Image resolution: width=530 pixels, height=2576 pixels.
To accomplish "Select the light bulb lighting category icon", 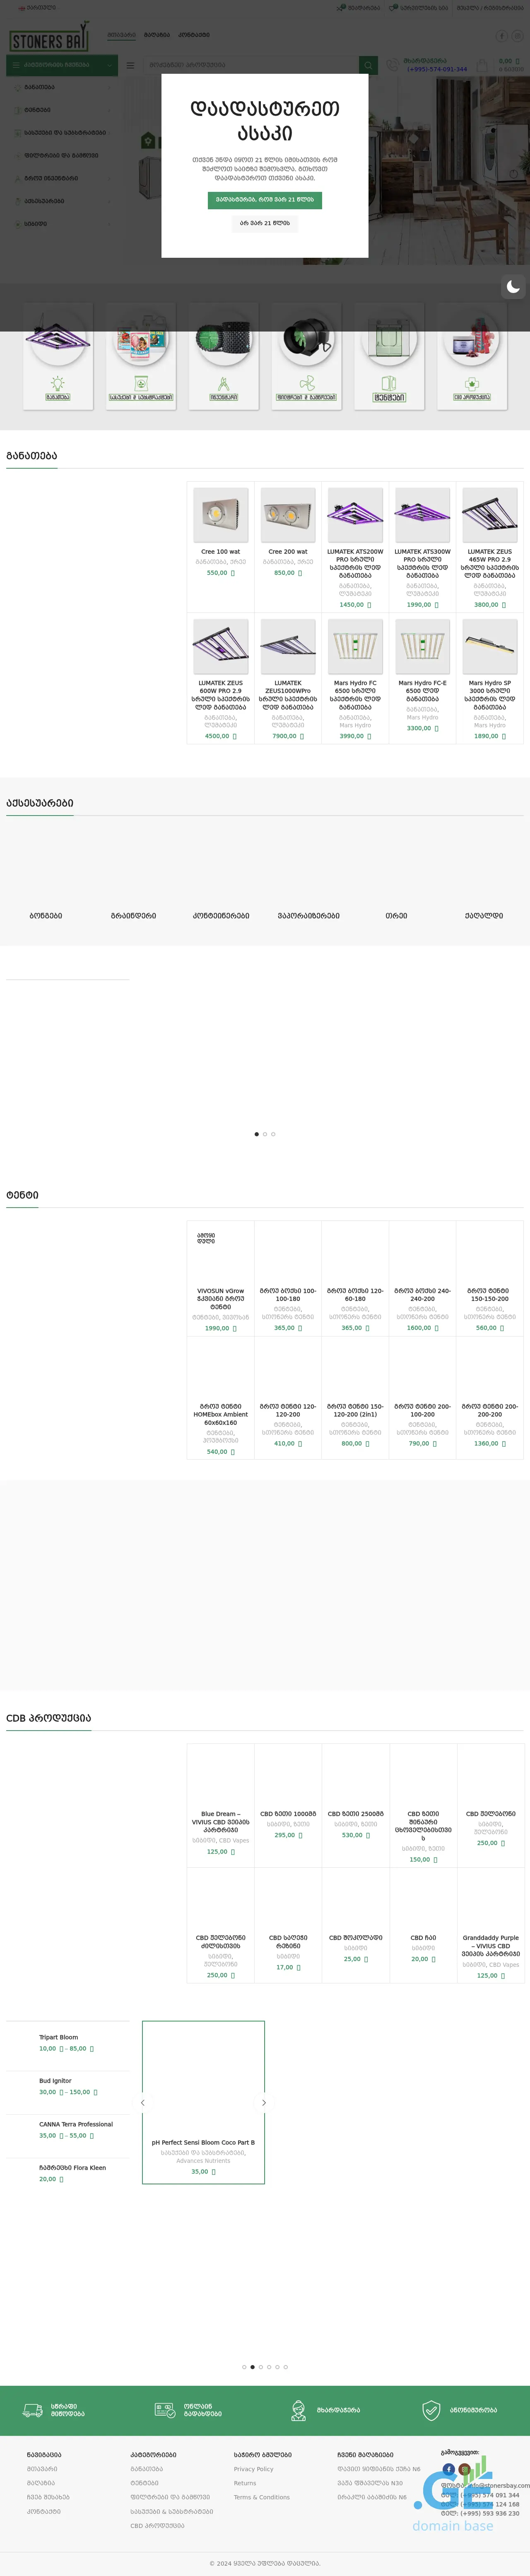I will (58, 383).
